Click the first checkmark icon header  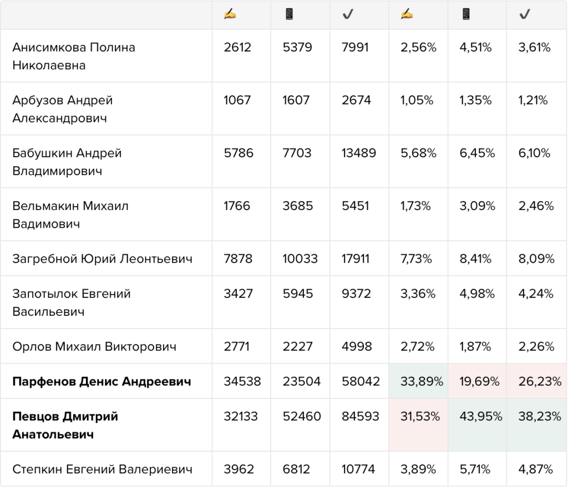click(348, 14)
